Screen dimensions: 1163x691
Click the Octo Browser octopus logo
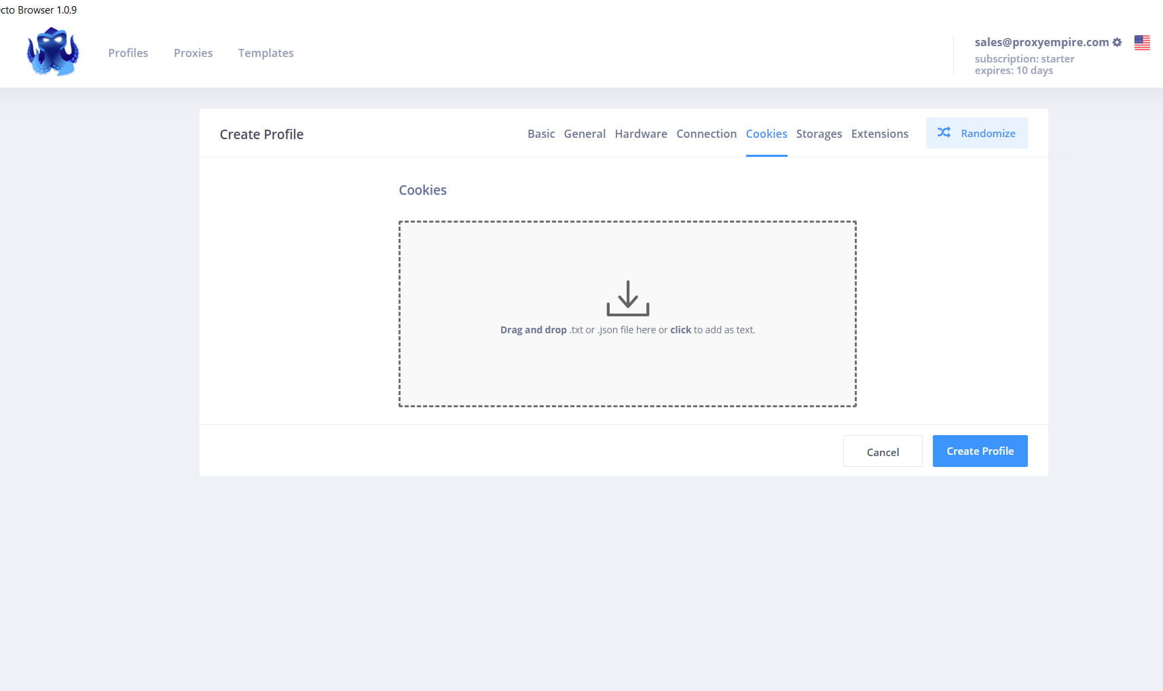pos(53,52)
